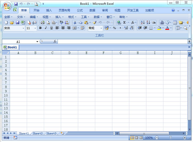Sort ascending with the A-Z icon

click(142, 22)
